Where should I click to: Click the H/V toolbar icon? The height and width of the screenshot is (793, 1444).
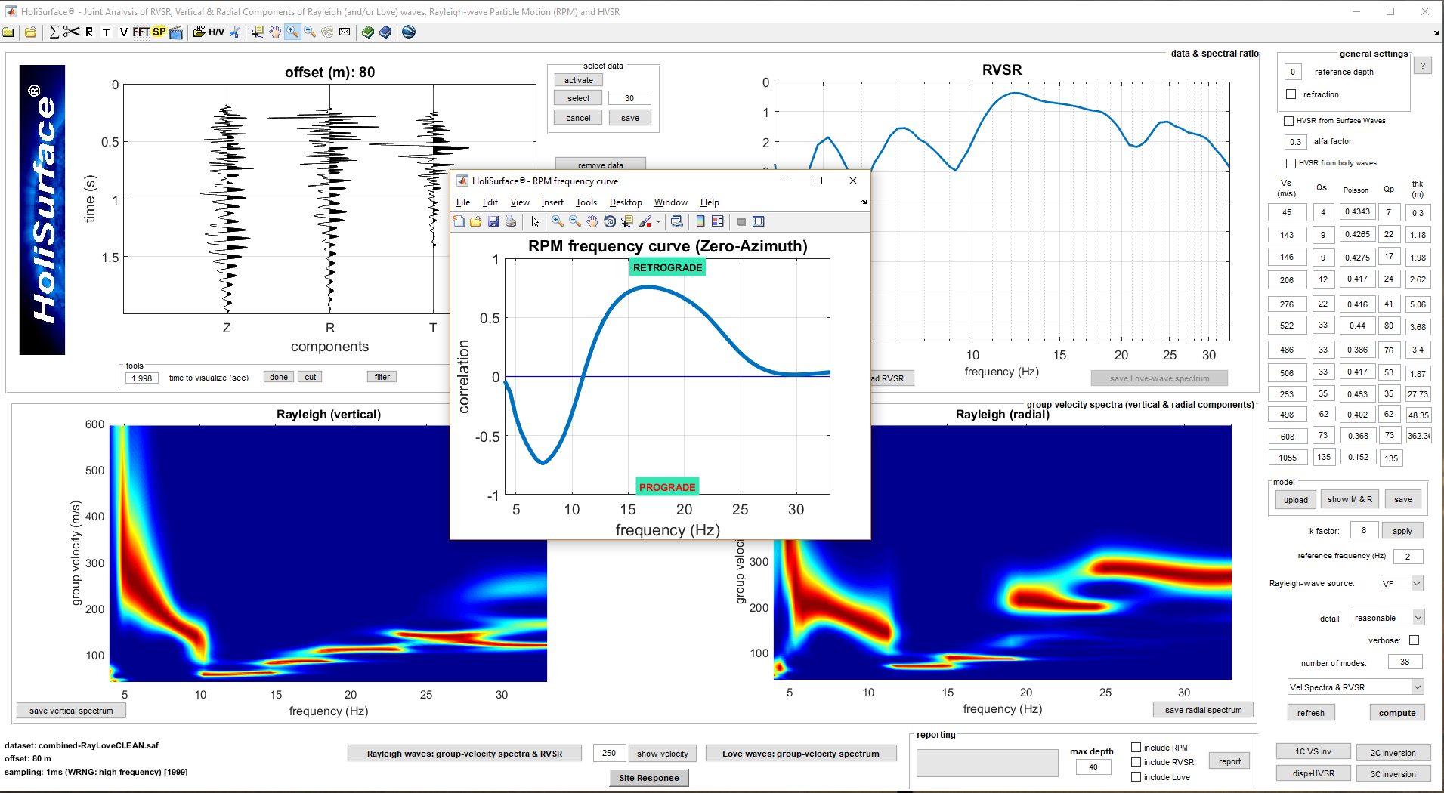click(x=216, y=32)
